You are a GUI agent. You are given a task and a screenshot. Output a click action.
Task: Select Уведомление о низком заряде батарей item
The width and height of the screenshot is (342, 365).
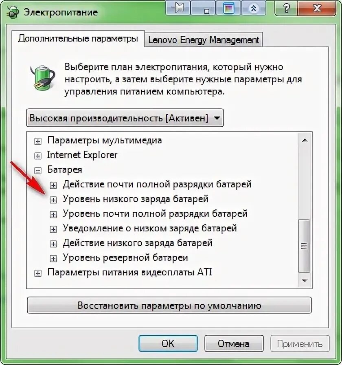[150, 228]
